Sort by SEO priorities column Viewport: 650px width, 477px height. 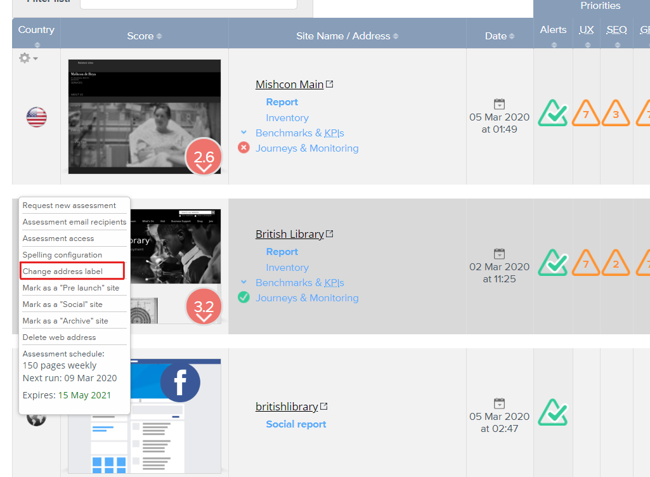617,45
